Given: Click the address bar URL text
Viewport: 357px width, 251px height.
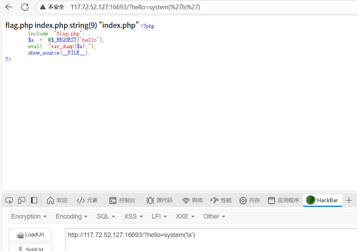Looking at the screenshot, I should coord(135,7).
